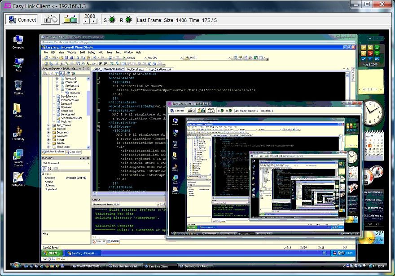This screenshot has height=276, width=395.
Task: Click the Connect button in Easy Link toolbar
Action: pyautogui.click(x=22, y=20)
